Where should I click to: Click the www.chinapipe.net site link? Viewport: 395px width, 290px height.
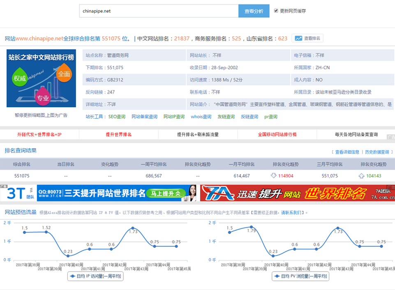pos(39,39)
